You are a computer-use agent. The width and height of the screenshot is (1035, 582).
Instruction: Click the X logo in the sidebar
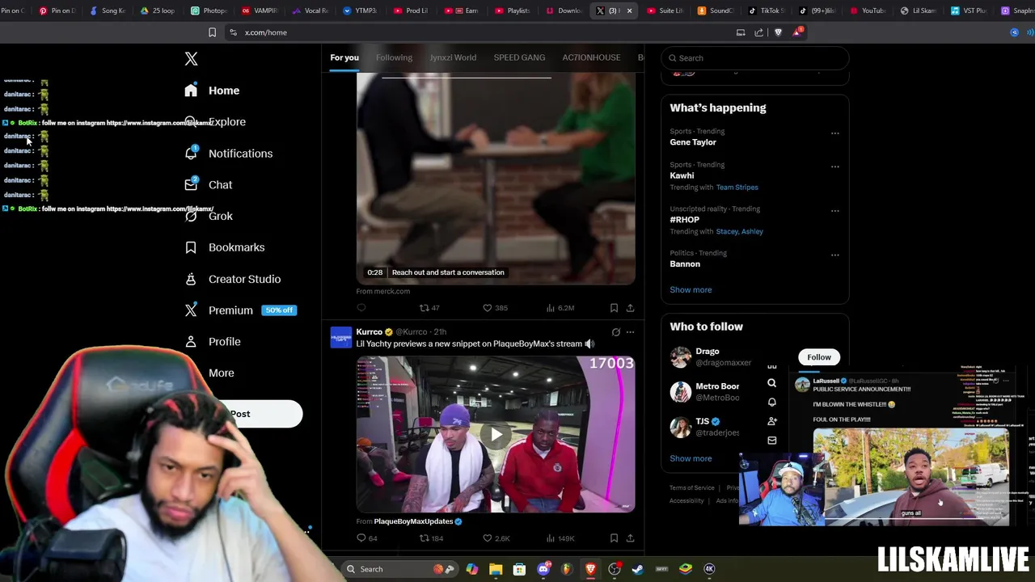pos(191,59)
